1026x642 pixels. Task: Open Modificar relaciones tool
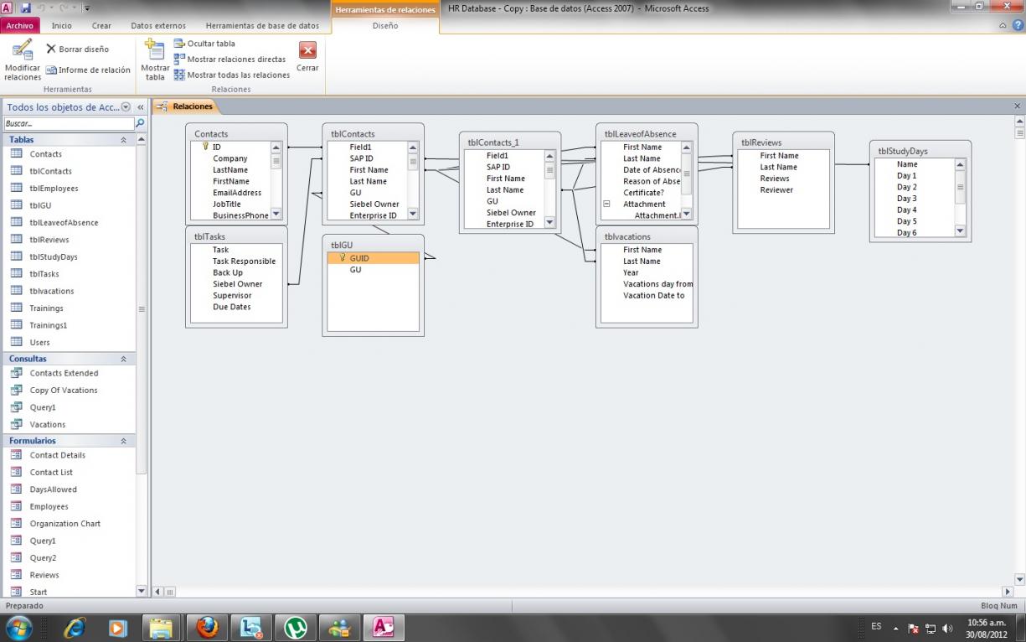23,60
